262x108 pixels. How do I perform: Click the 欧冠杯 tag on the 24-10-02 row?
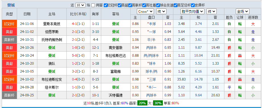(x=9, y=79)
